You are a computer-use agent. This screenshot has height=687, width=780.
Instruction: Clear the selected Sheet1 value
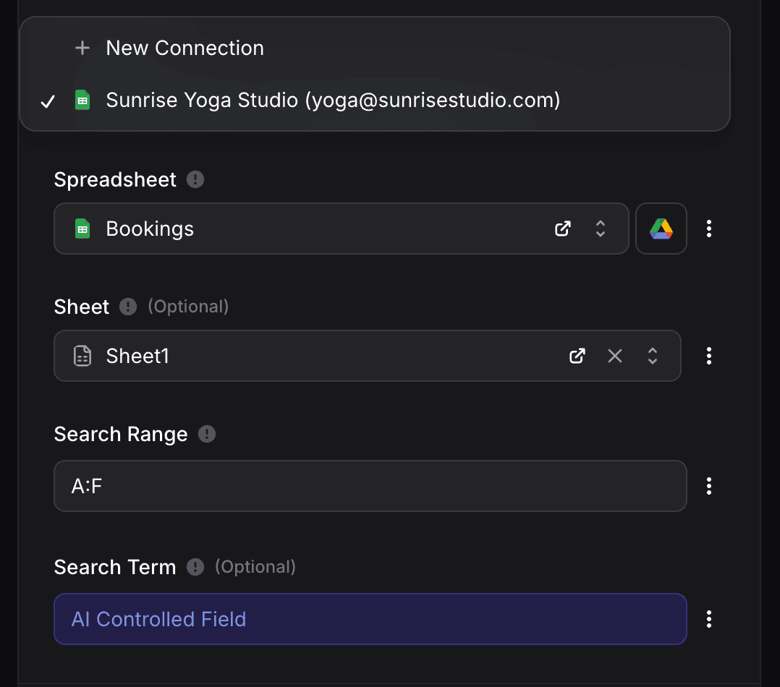click(615, 356)
